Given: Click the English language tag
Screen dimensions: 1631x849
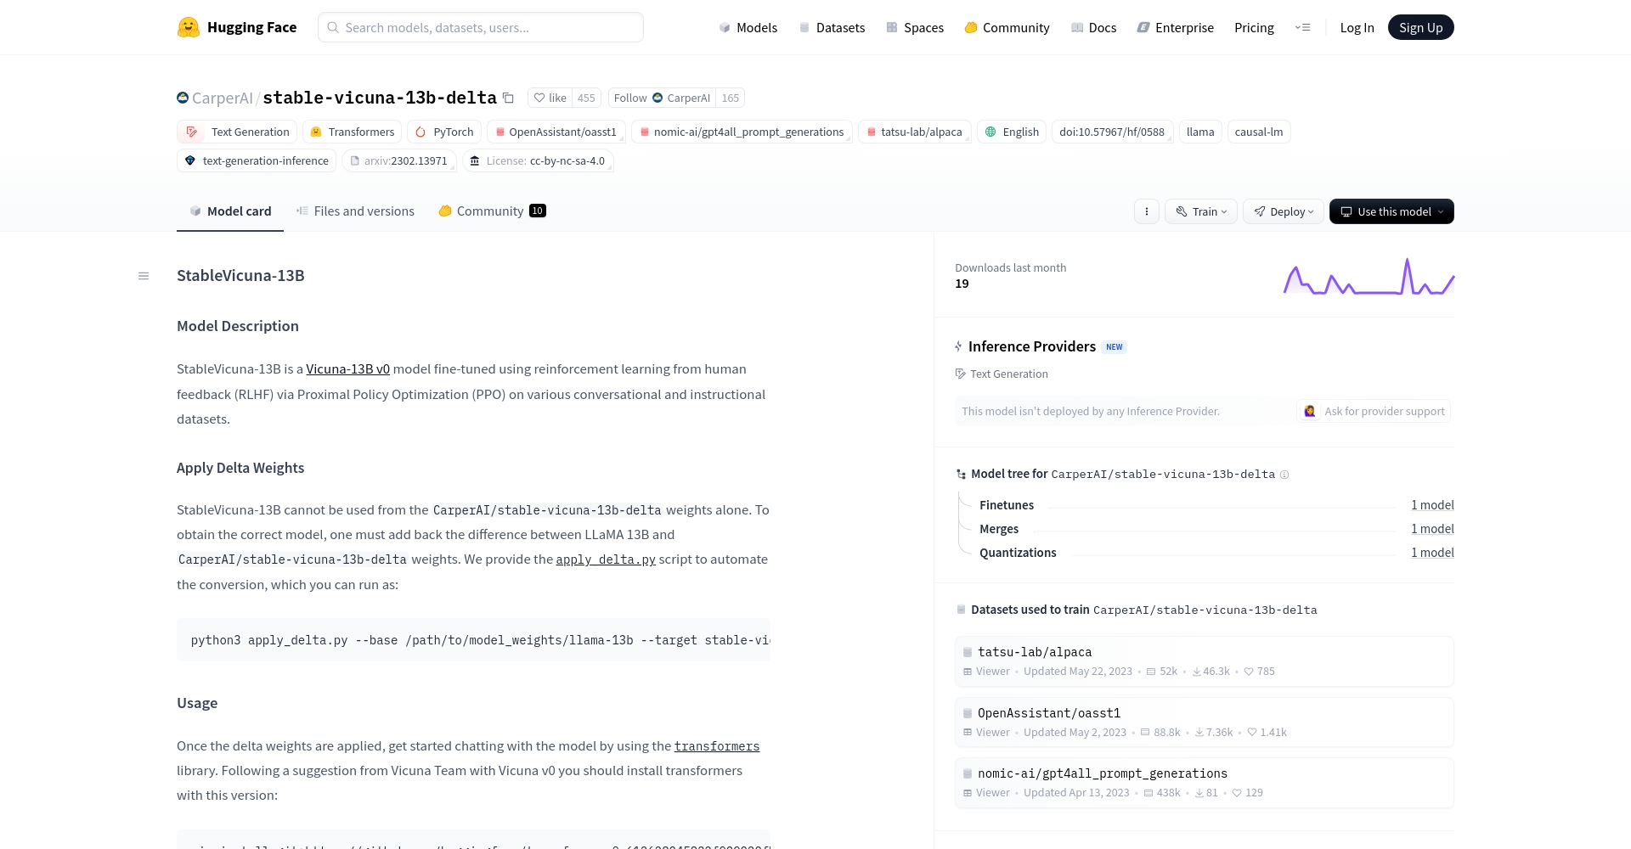Looking at the screenshot, I should 1012,132.
